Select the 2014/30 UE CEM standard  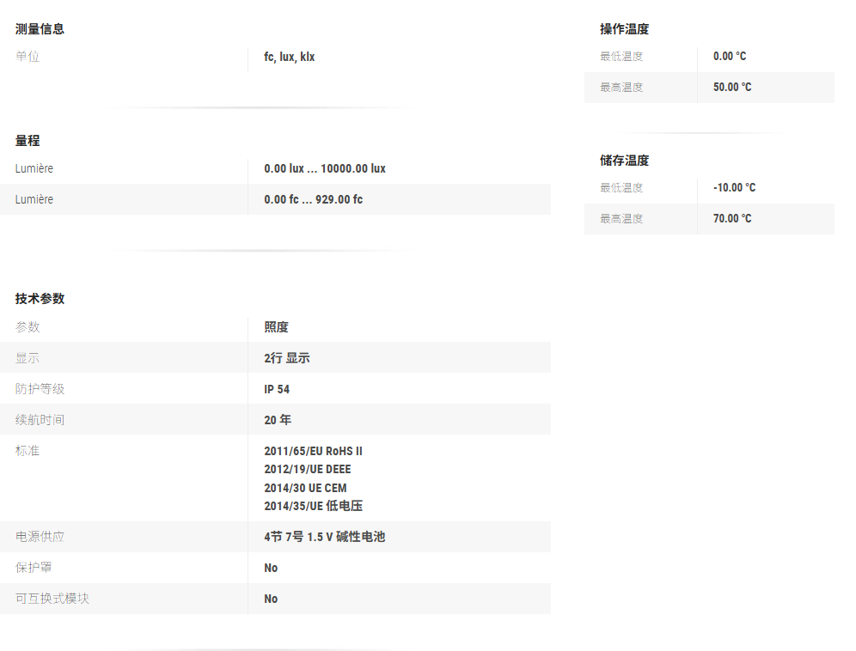click(x=305, y=488)
